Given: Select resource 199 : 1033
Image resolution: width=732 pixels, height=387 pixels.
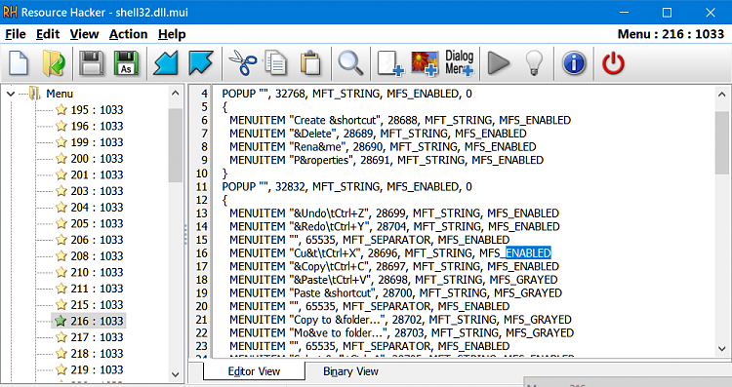Looking at the screenshot, I should tap(97, 142).
